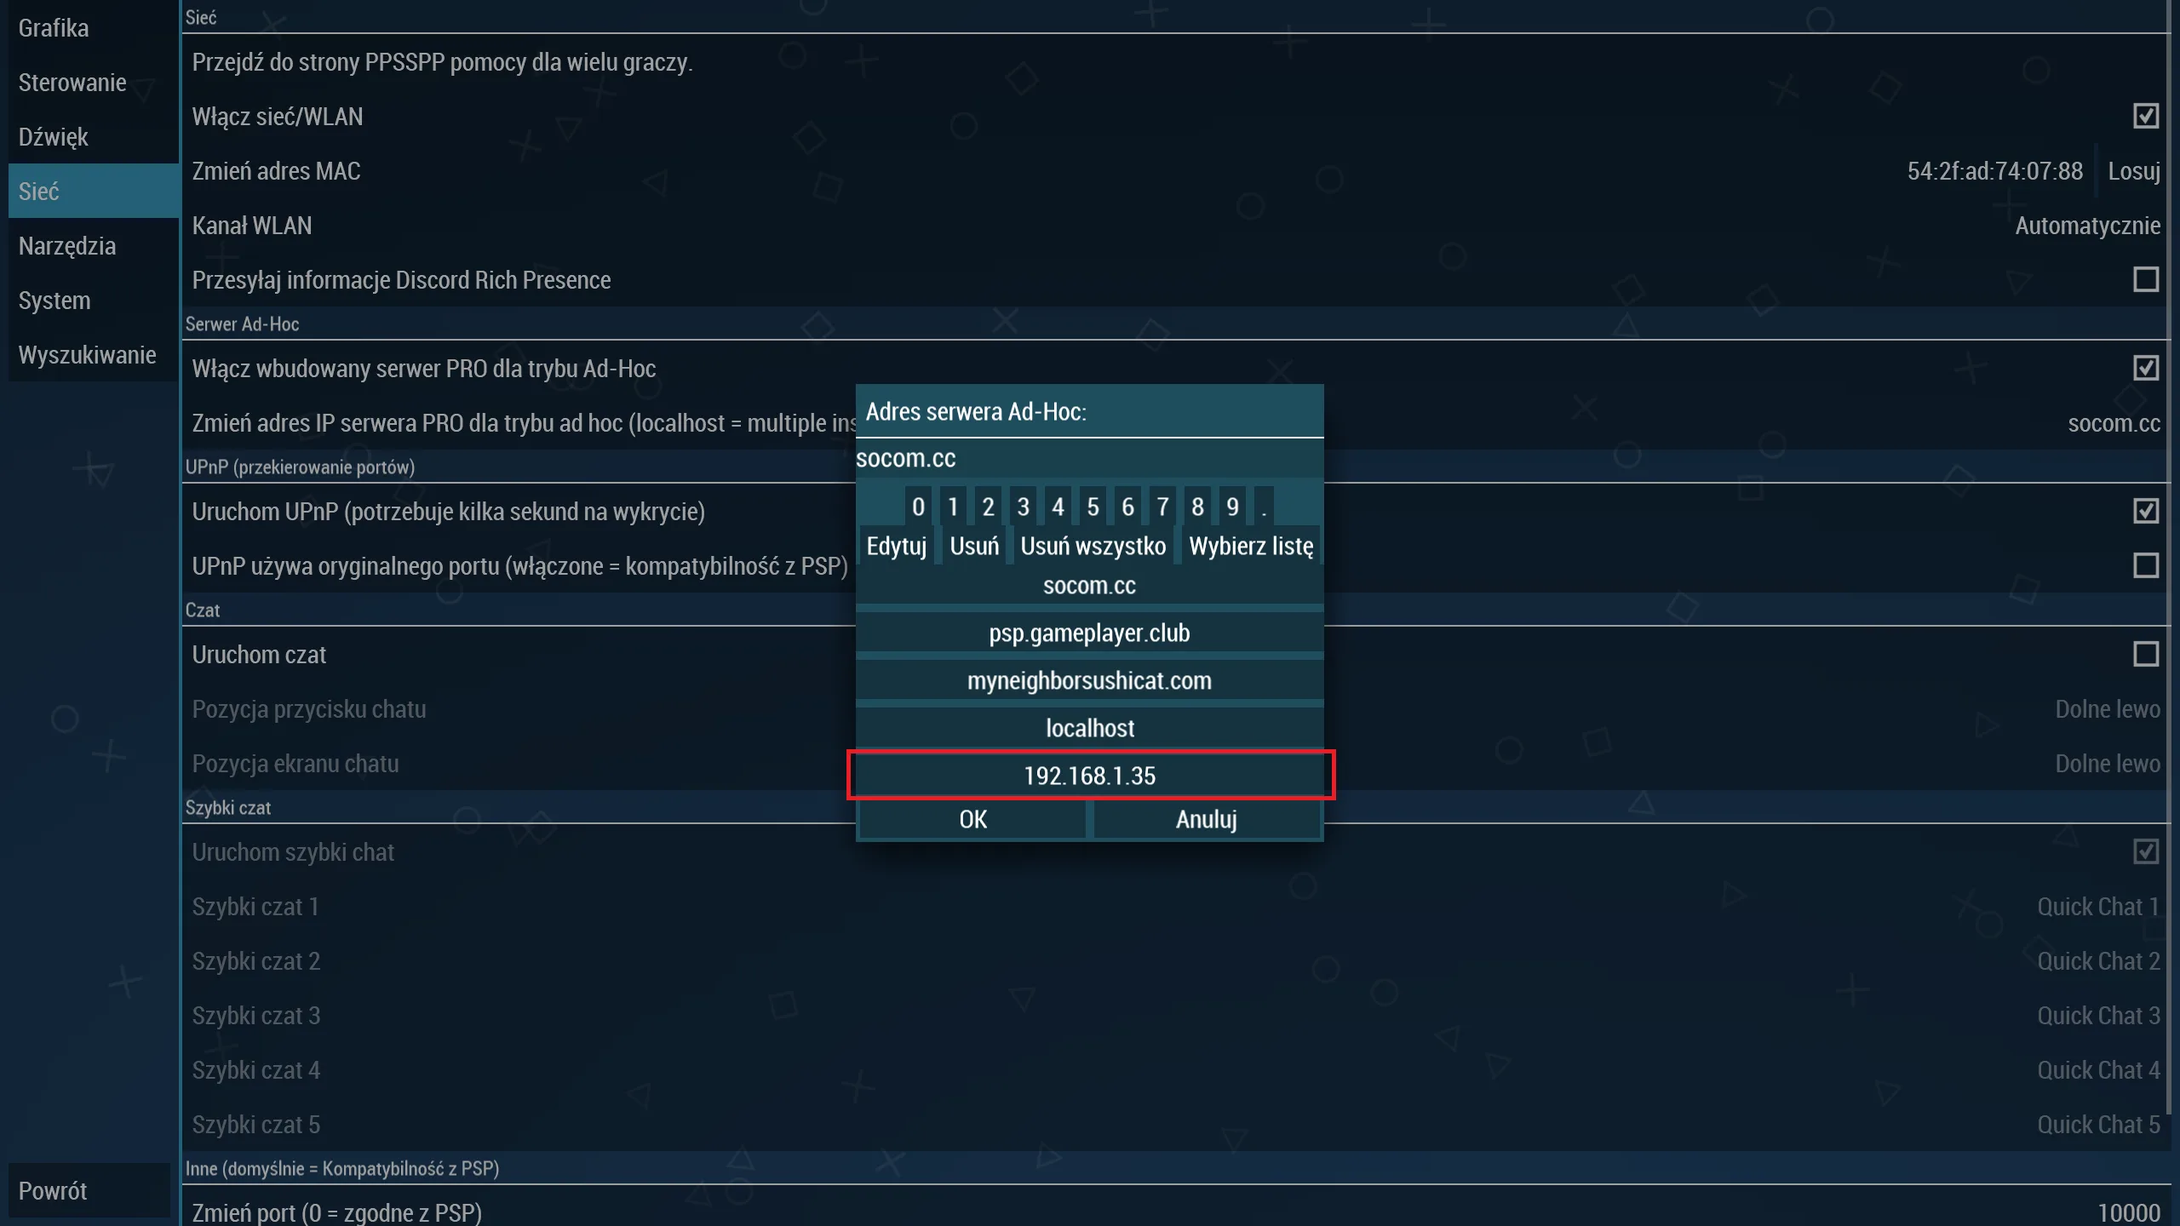Select psp.gameplayer.club server
Screen dimensions: 2180x1226
(1090, 632)
